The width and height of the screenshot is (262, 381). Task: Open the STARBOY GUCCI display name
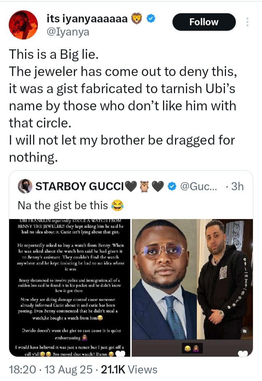pyautogui.click(x=80, y=187)
